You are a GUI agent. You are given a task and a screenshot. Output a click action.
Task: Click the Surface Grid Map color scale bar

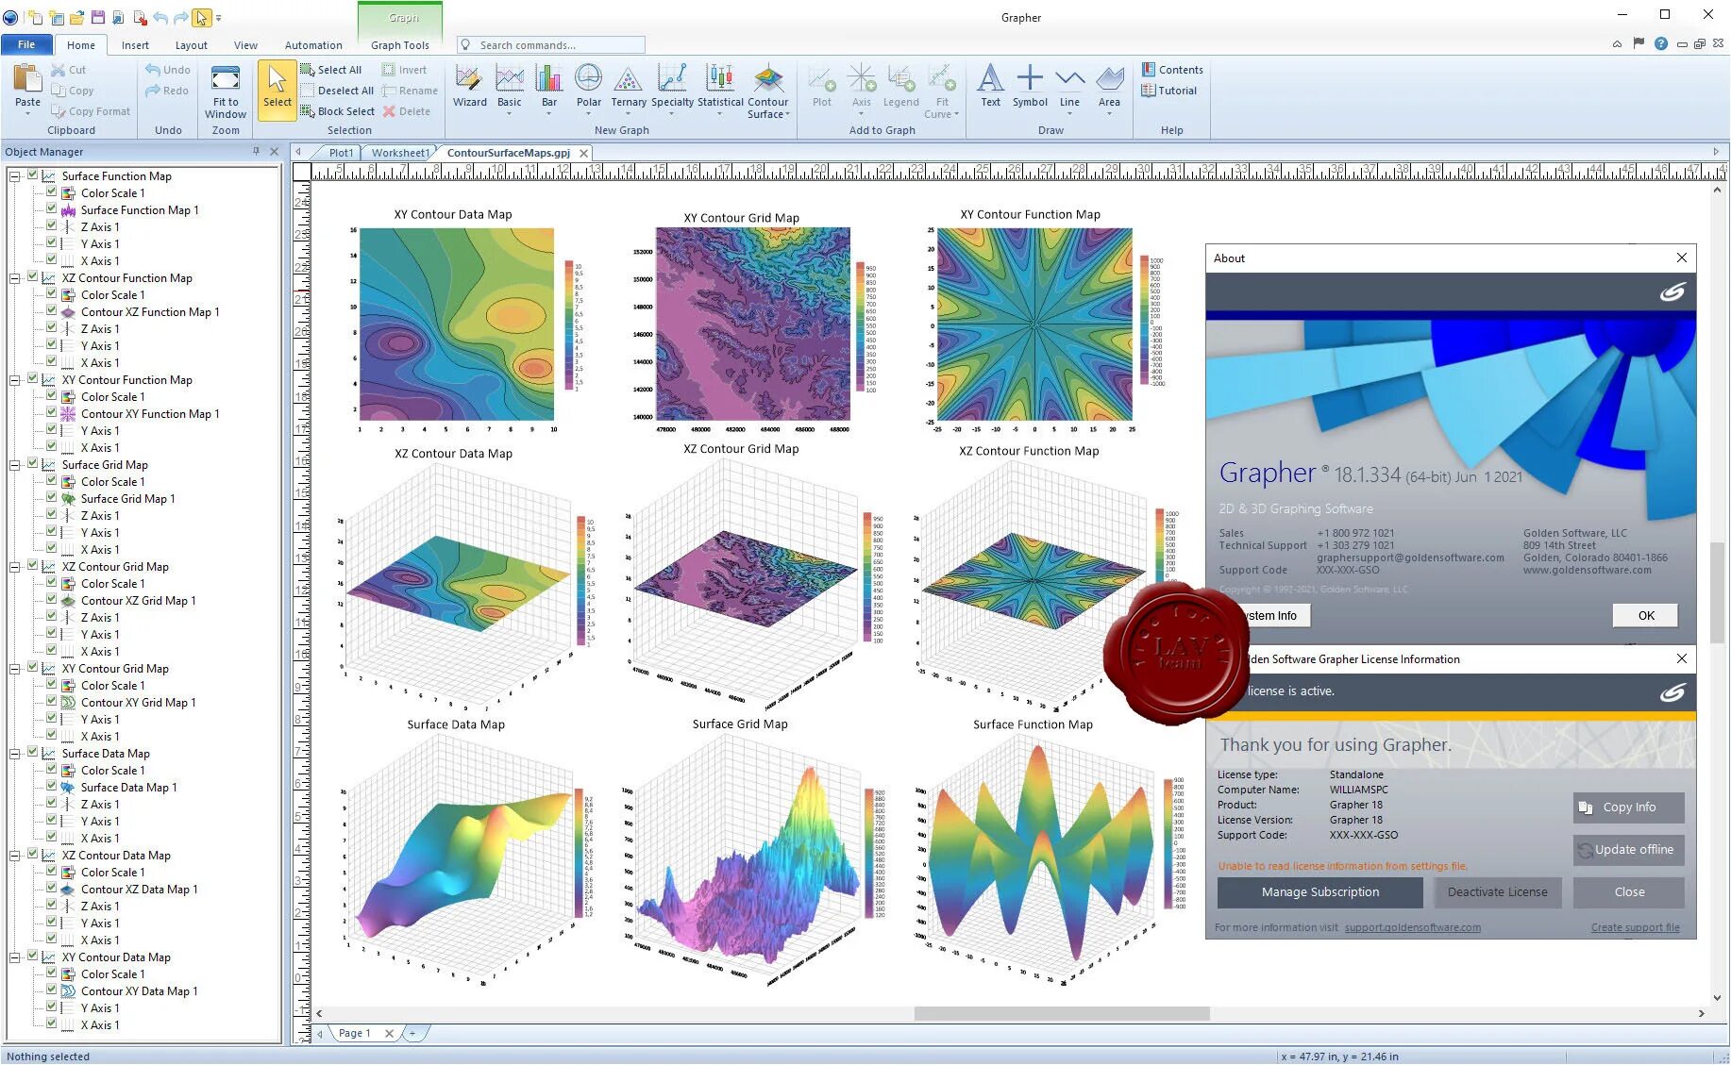(869, 853)
